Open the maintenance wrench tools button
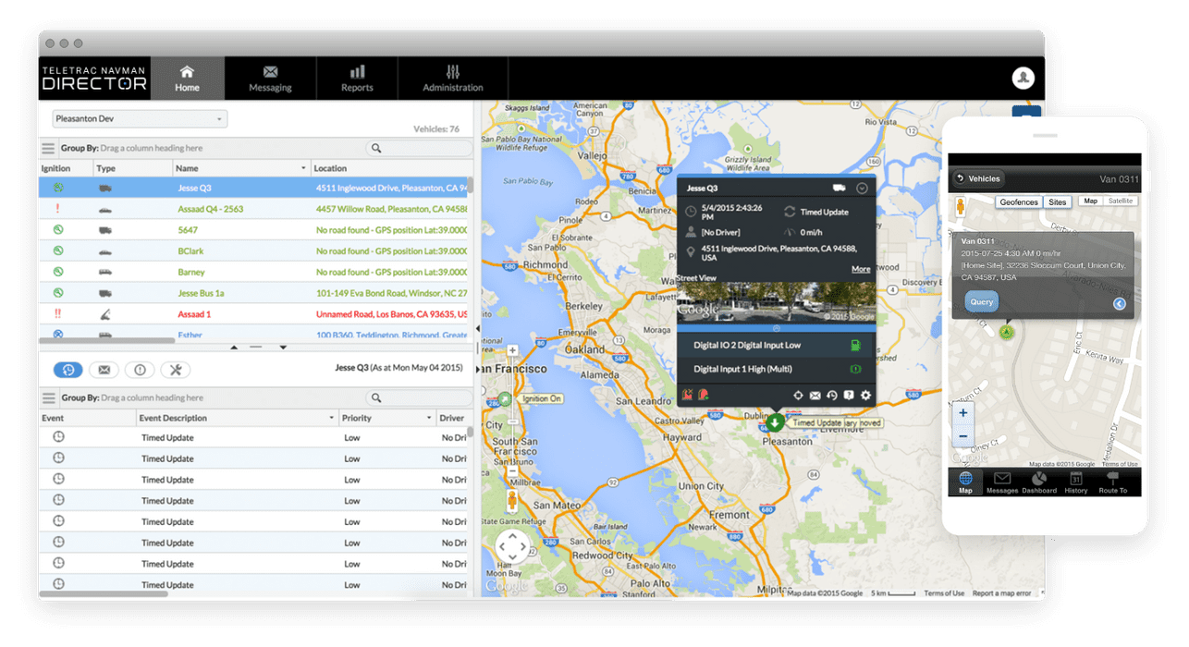This screenshot has width=1189, height=647. coord(176,370)
